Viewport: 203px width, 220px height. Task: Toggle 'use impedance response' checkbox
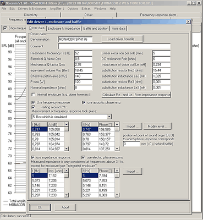pos(33,157)
